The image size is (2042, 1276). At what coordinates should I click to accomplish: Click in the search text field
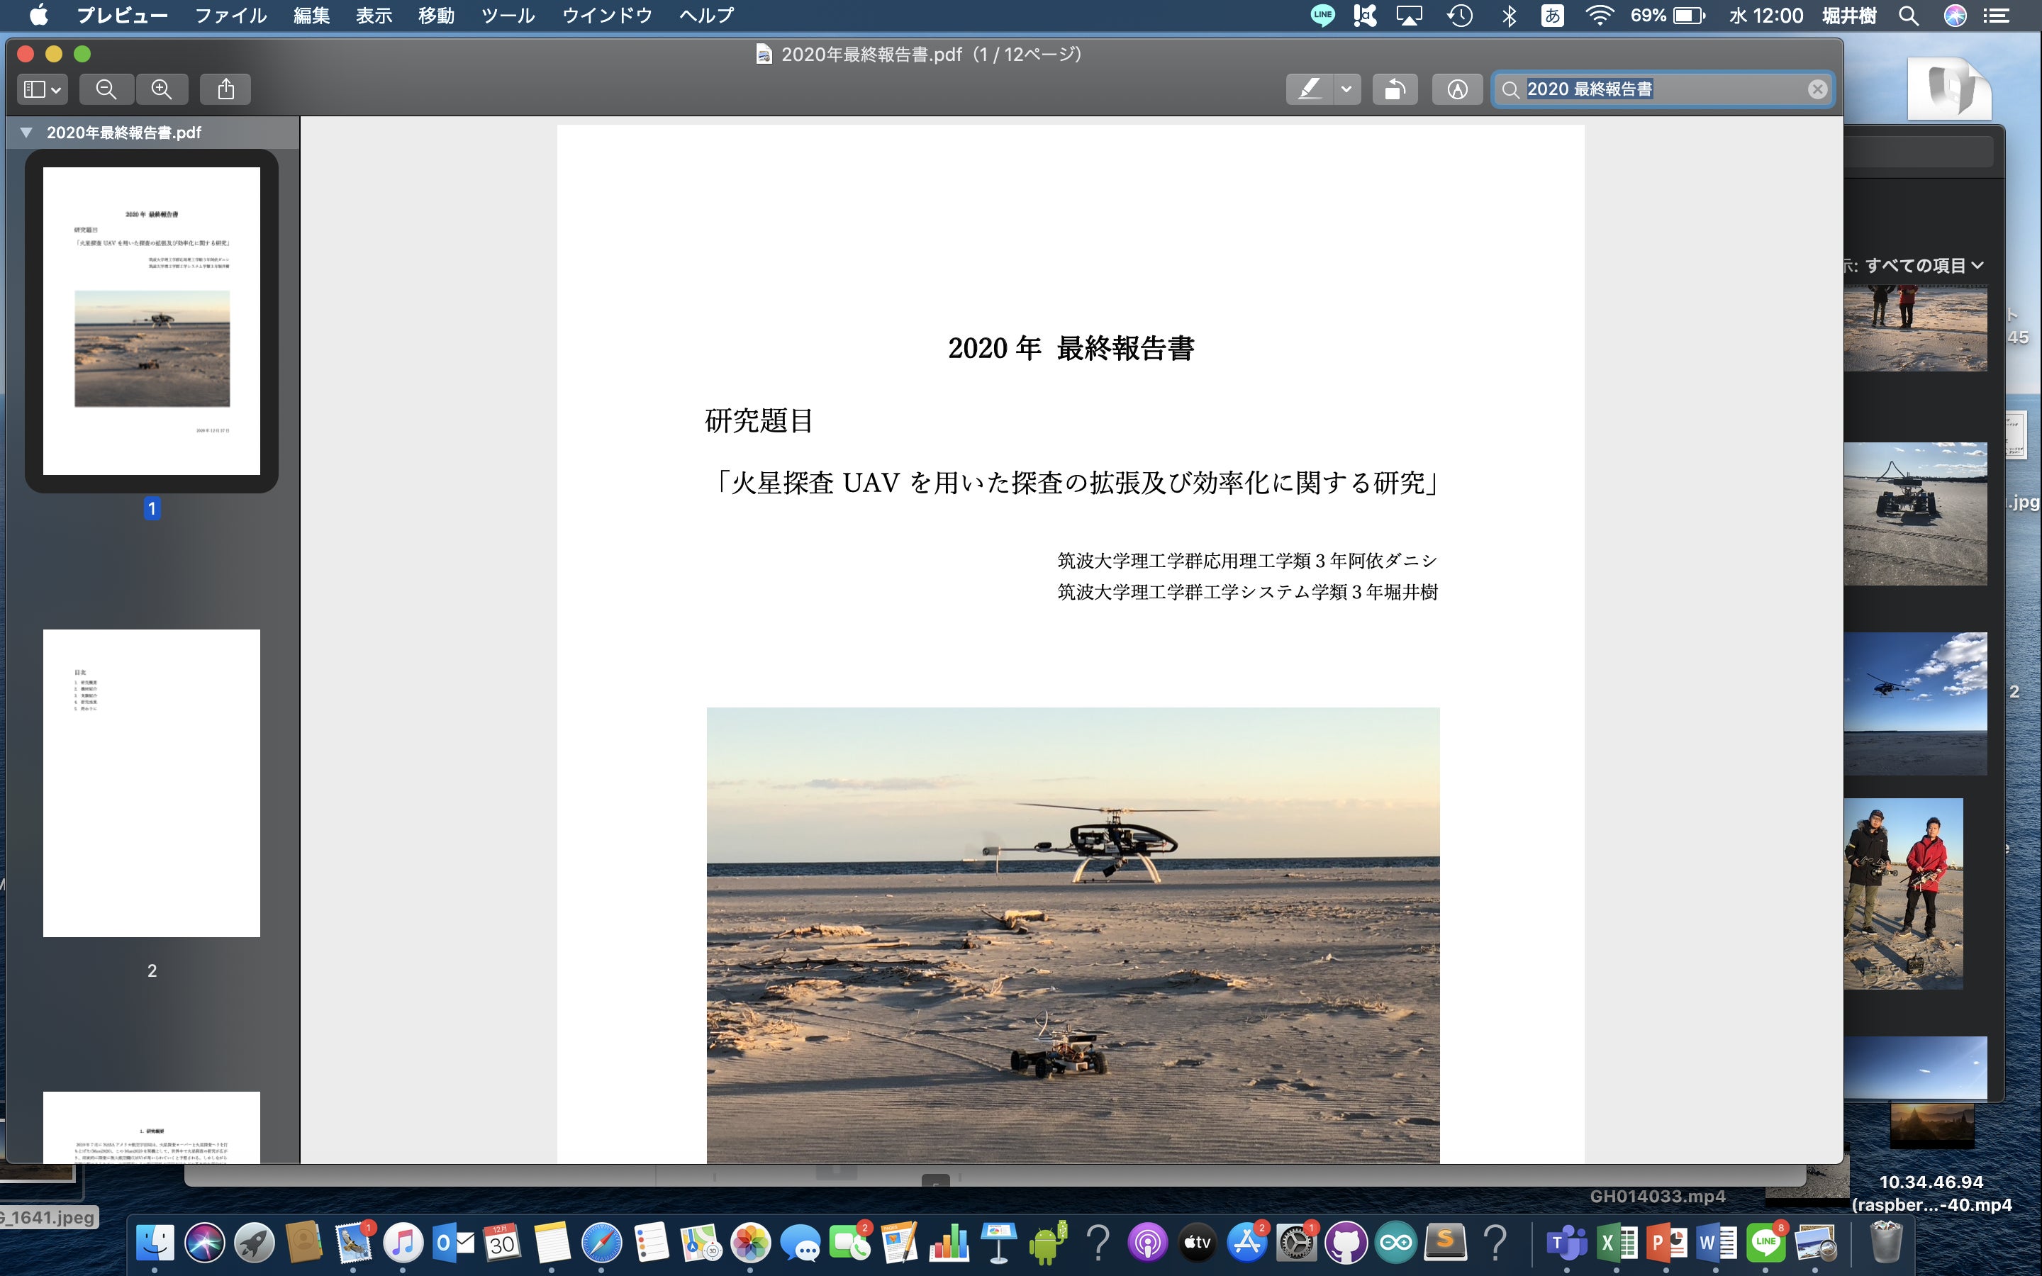1654,89
